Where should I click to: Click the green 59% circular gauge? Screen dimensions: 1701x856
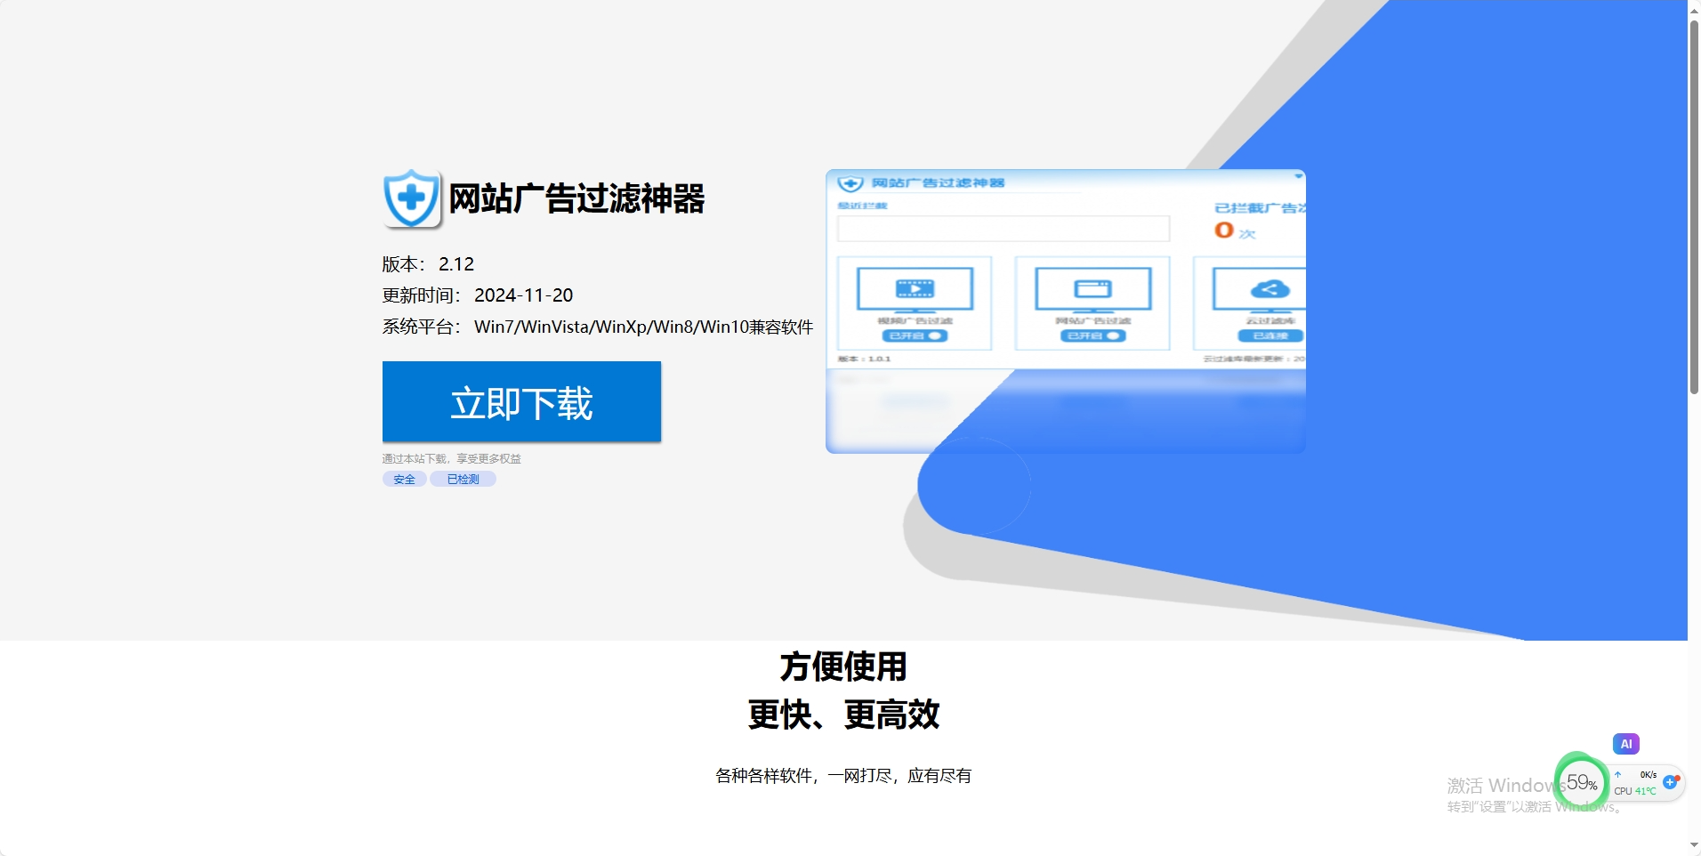point(1583,783)
